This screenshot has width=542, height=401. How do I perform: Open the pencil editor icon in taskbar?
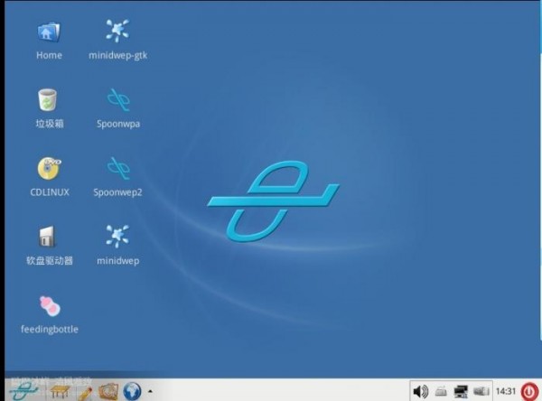click(85, 393)
